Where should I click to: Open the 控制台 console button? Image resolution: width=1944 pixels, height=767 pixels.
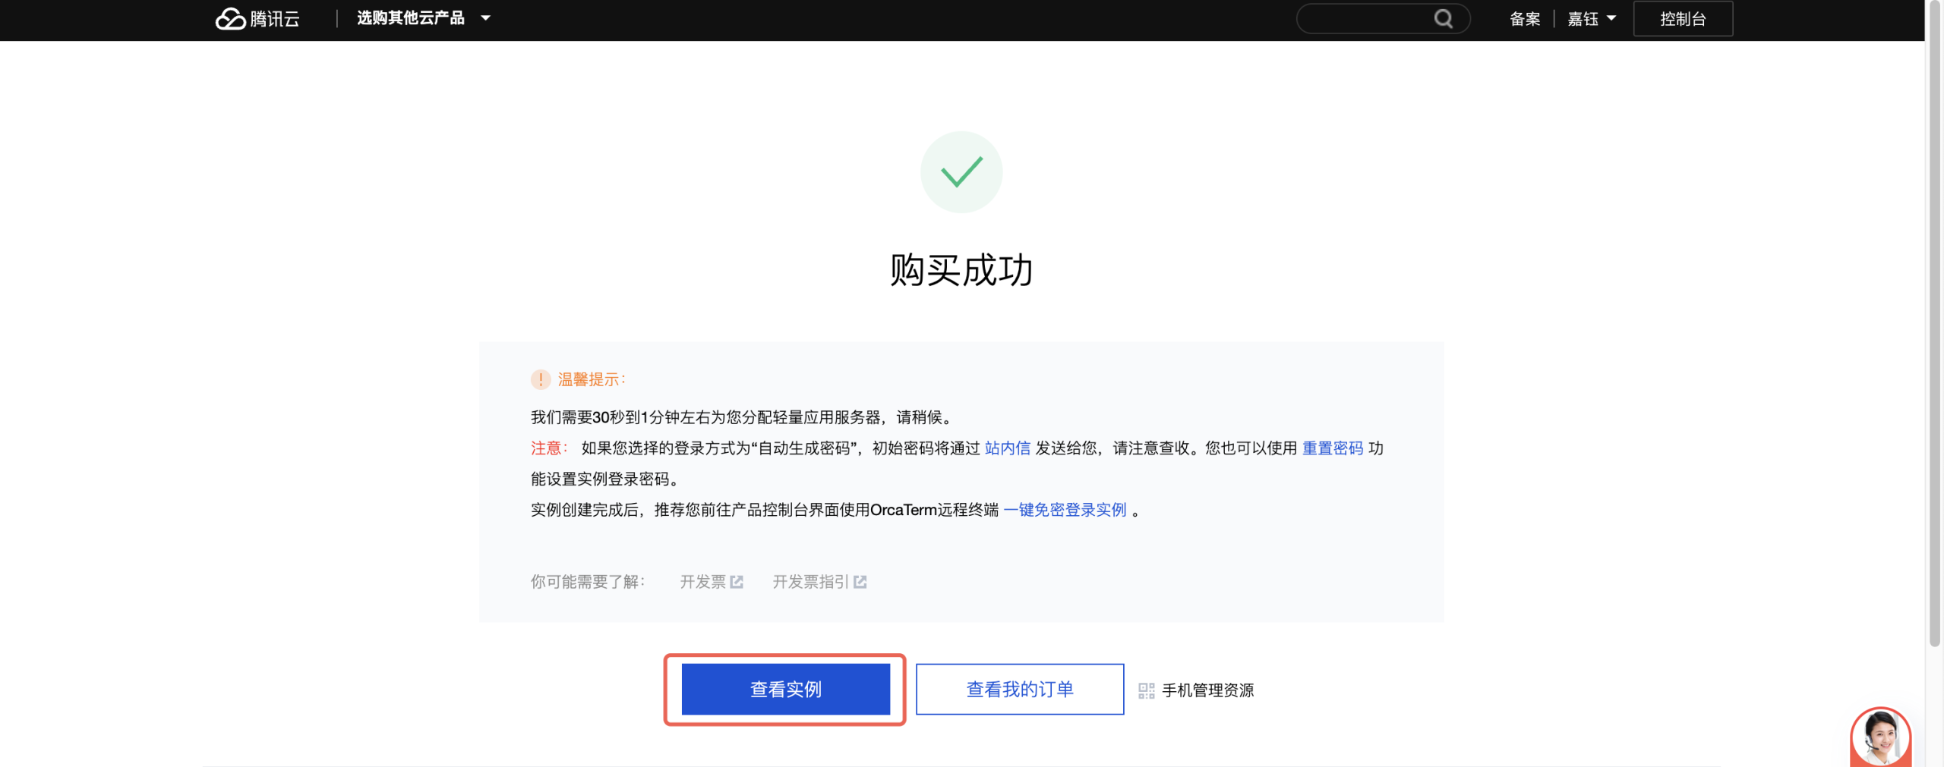1683,18
